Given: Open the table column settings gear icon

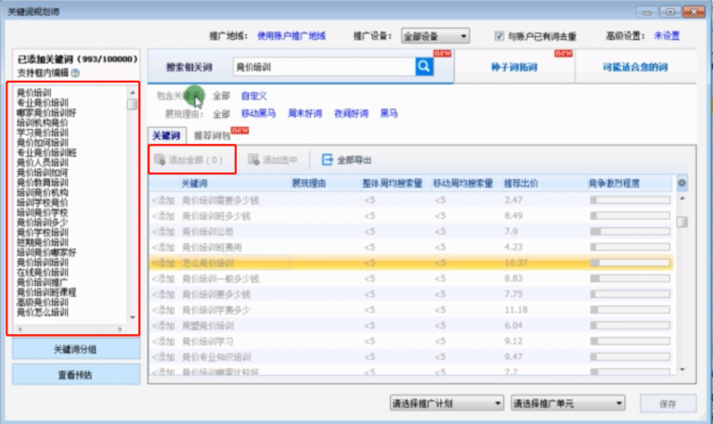Looking at the screenshot, I should 682,184.
